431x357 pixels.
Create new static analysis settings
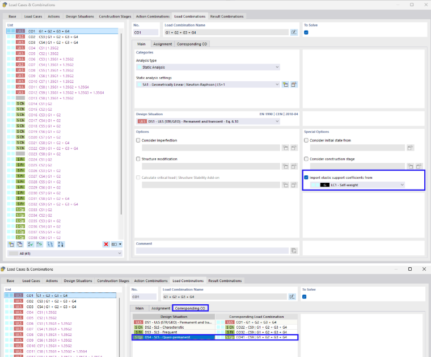286,85
